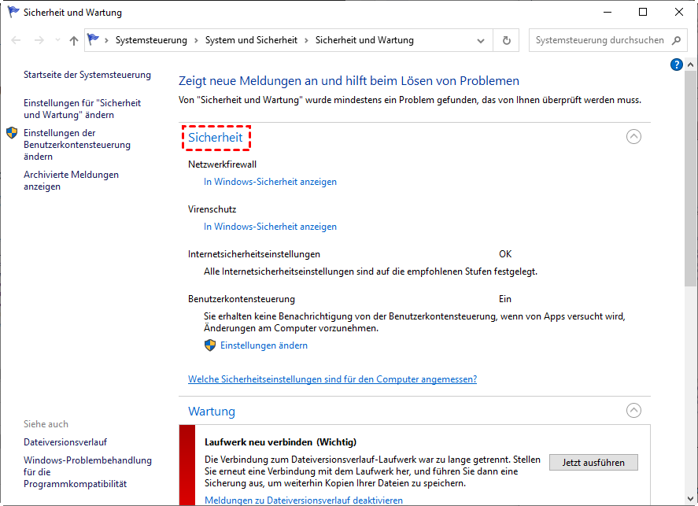Click the Netzwerkfirewall label
Image resolution: width=698 pixels, height=506 pixels.
click(x=222, y=164)
